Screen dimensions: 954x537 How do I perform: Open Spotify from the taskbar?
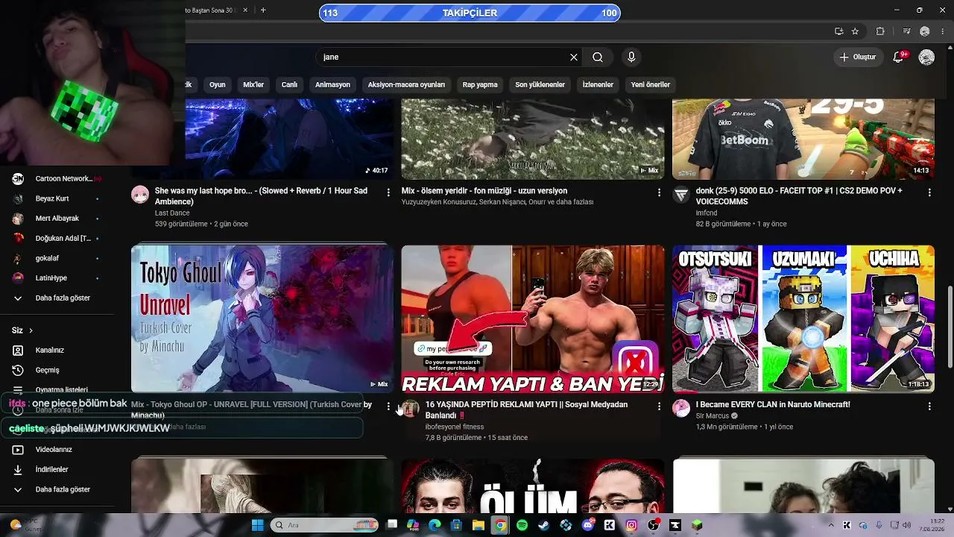[x=522, y=525]
